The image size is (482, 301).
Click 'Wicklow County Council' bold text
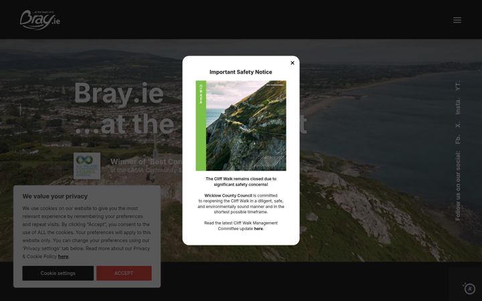[x=228, y=195]
